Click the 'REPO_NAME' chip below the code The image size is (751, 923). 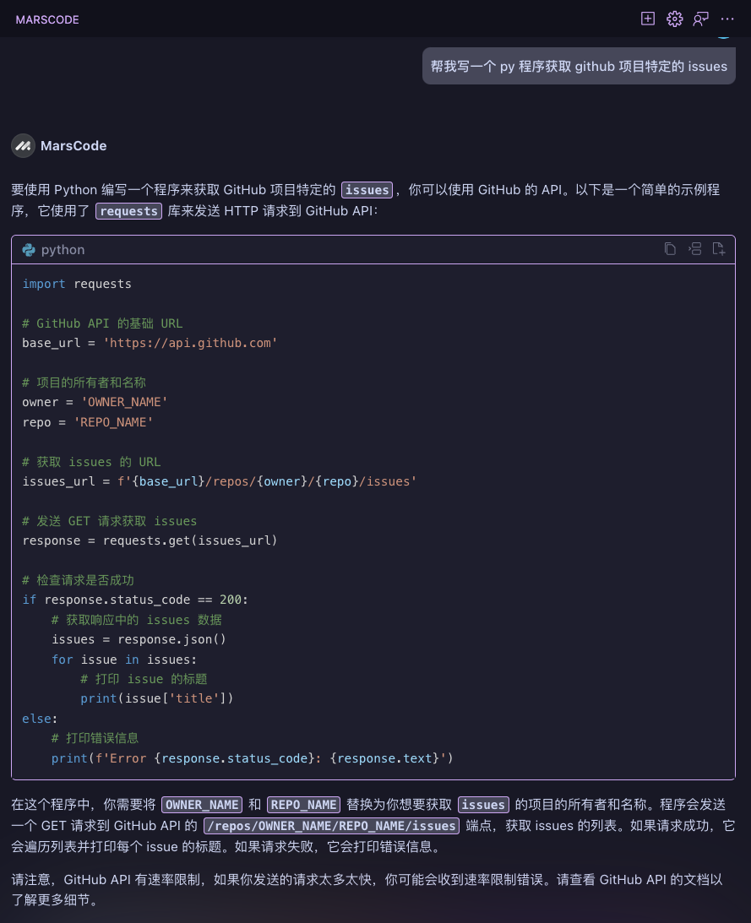point(303,805)
